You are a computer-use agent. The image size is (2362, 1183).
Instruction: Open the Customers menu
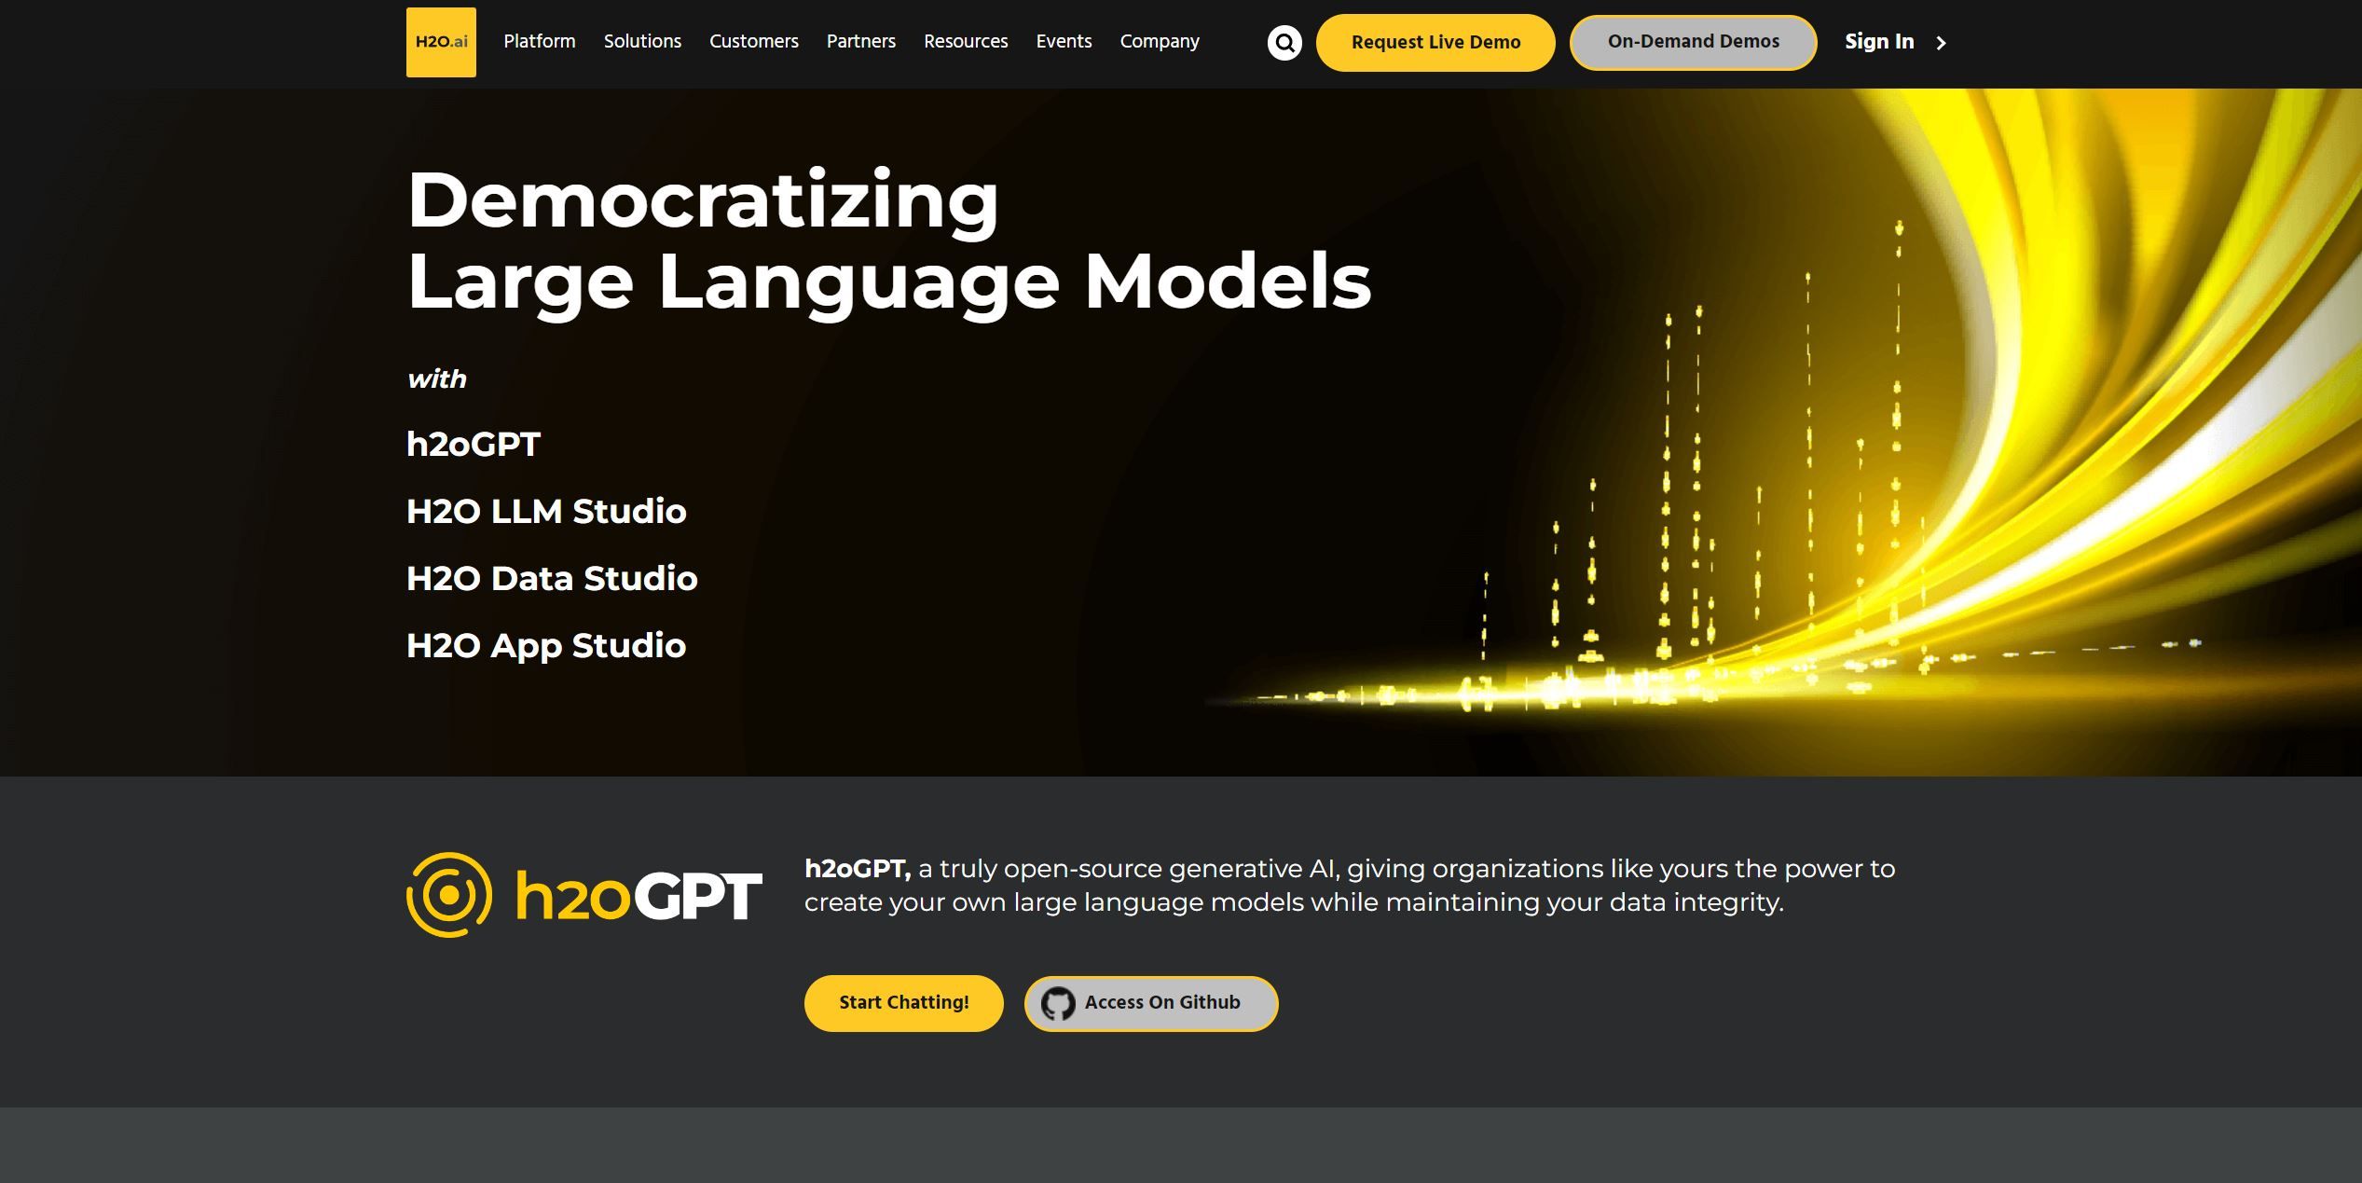[753, 41]
